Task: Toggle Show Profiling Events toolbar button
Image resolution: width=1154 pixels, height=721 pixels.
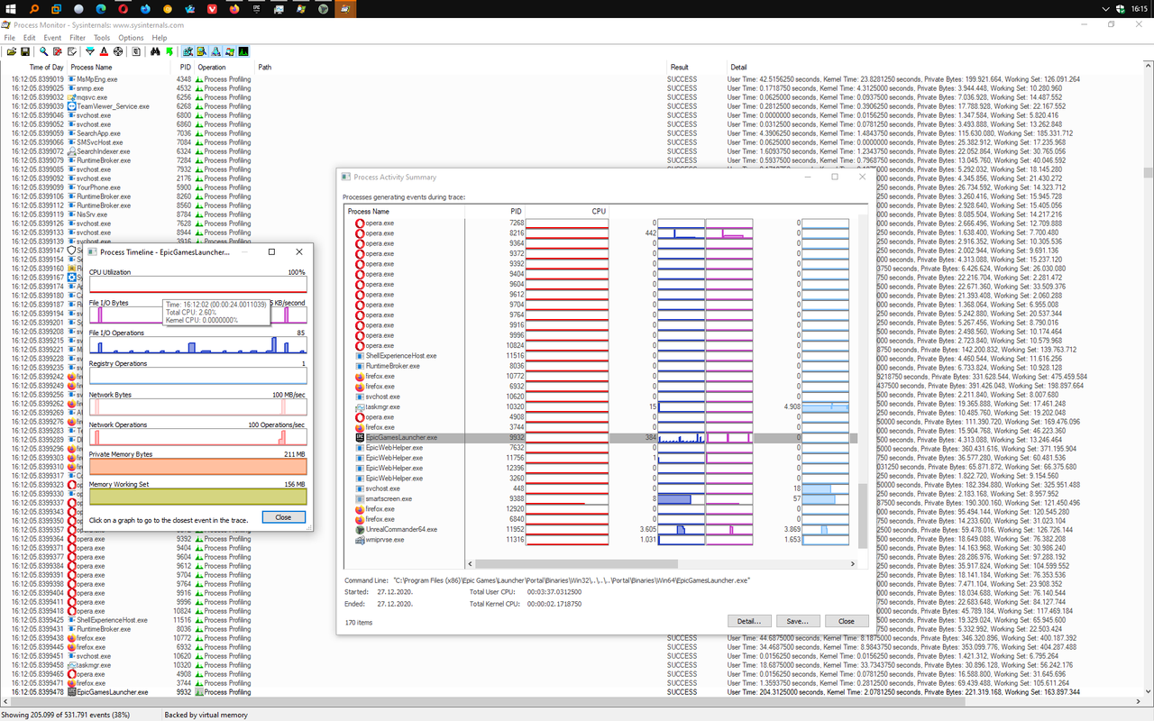Action: 243,51
